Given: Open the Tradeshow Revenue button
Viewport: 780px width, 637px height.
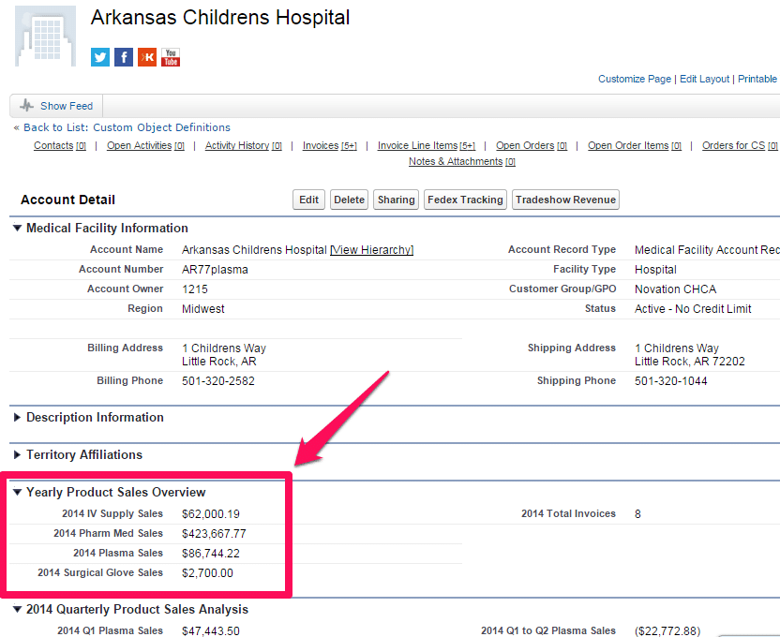Looking at the screenshot, I should 565,200.
